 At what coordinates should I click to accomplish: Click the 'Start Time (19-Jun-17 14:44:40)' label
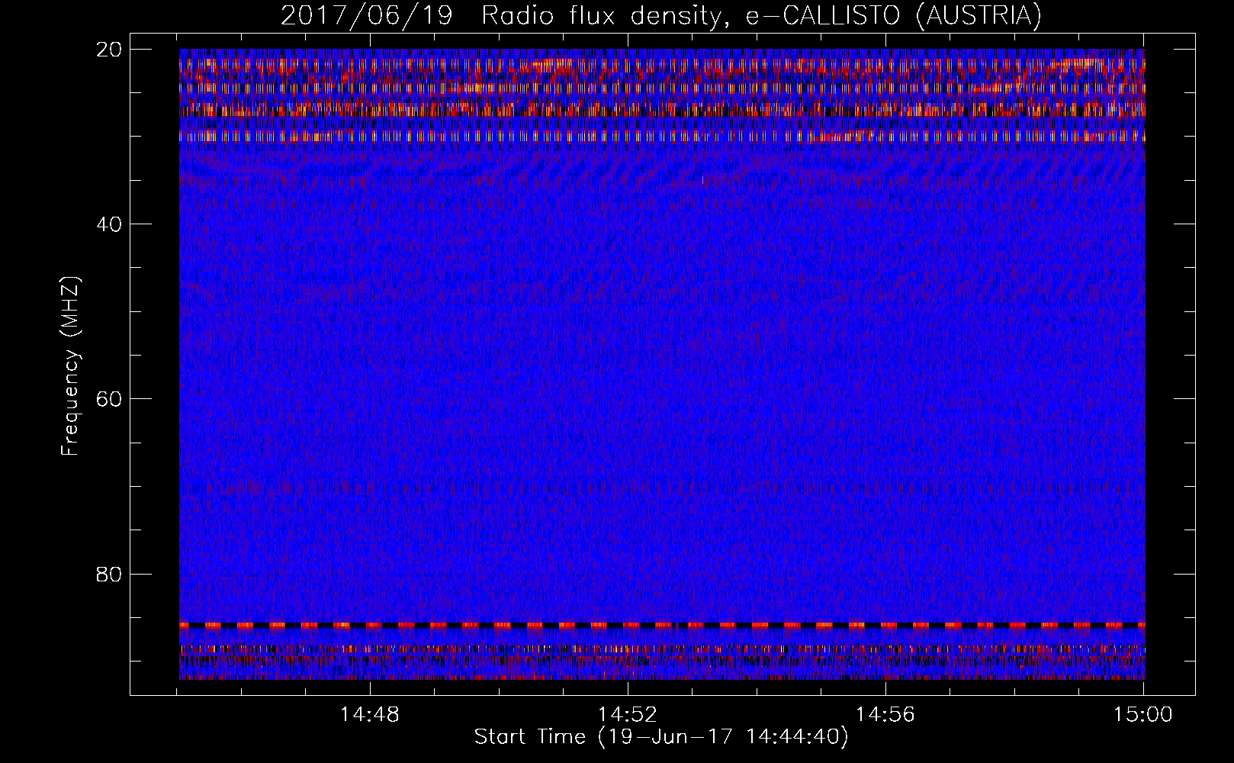(661, 737)
